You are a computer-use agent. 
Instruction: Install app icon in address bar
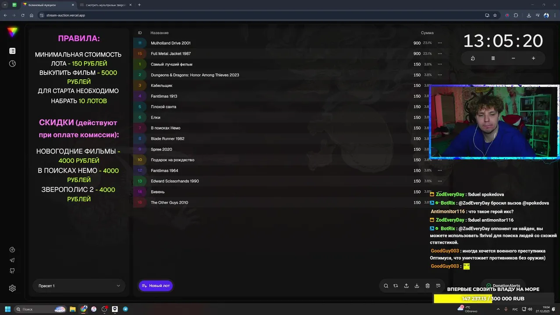point(487,15)
